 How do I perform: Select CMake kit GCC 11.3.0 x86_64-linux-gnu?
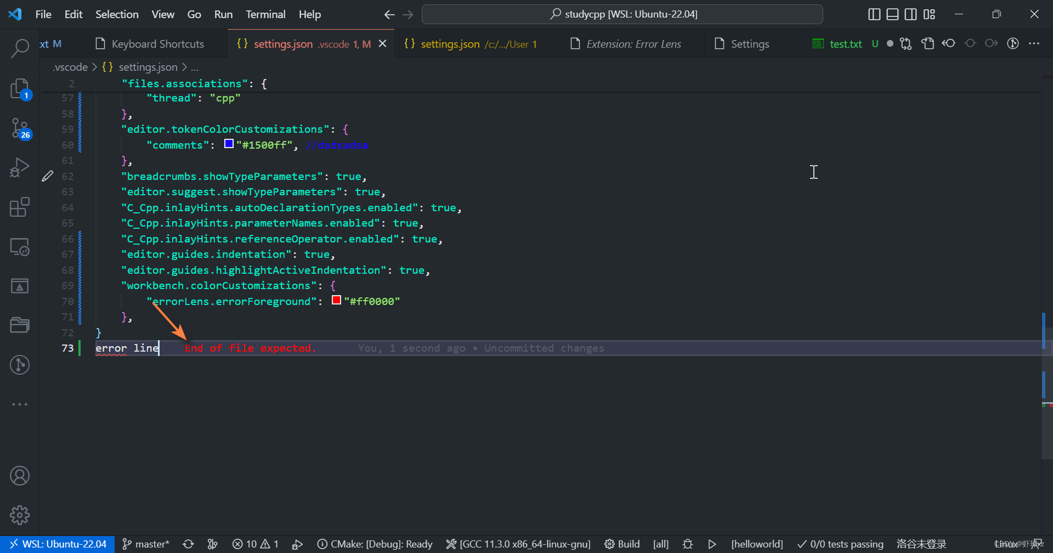tap(519, 544)
